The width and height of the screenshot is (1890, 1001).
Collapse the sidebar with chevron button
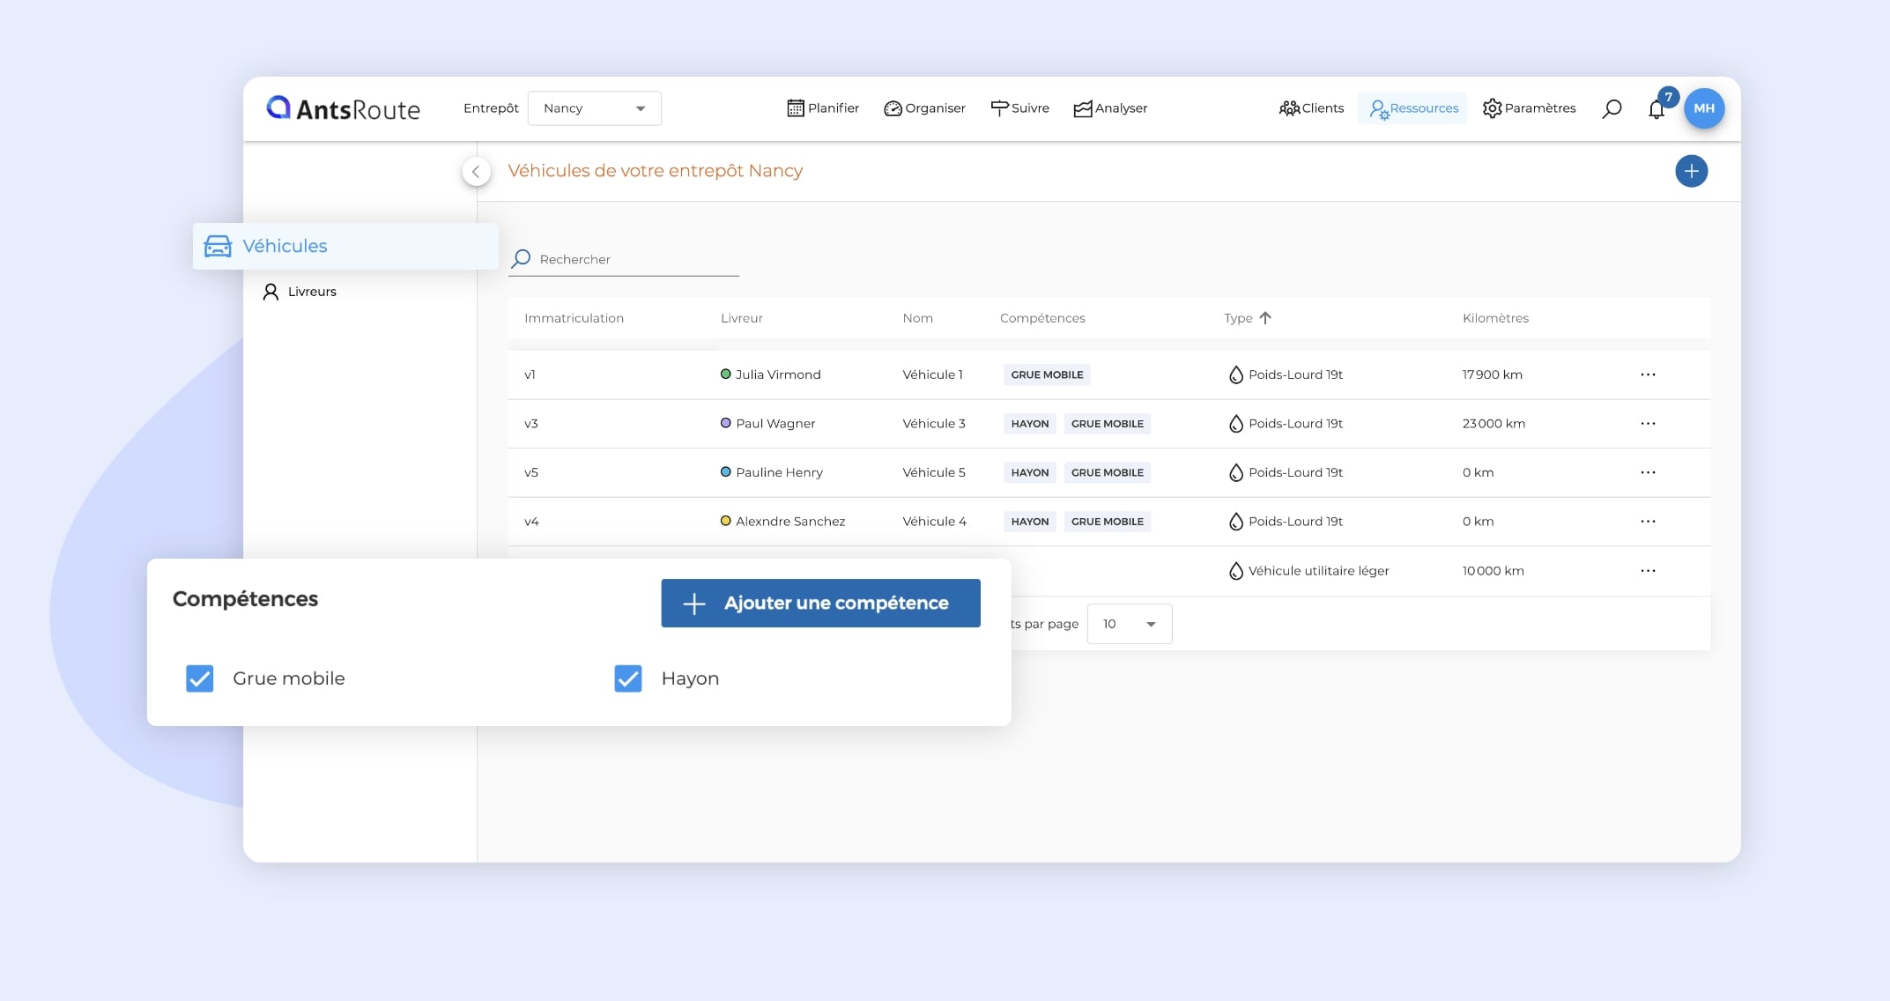(x=477, y=171)
